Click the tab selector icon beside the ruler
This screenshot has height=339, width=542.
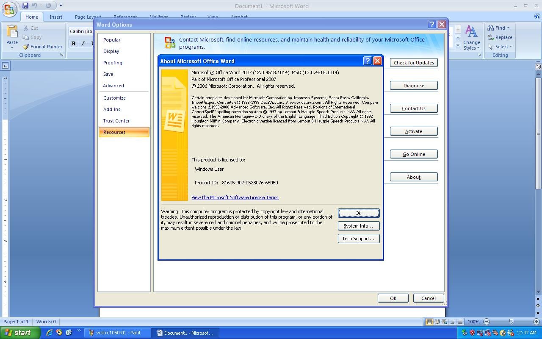[x=5, y=66]
